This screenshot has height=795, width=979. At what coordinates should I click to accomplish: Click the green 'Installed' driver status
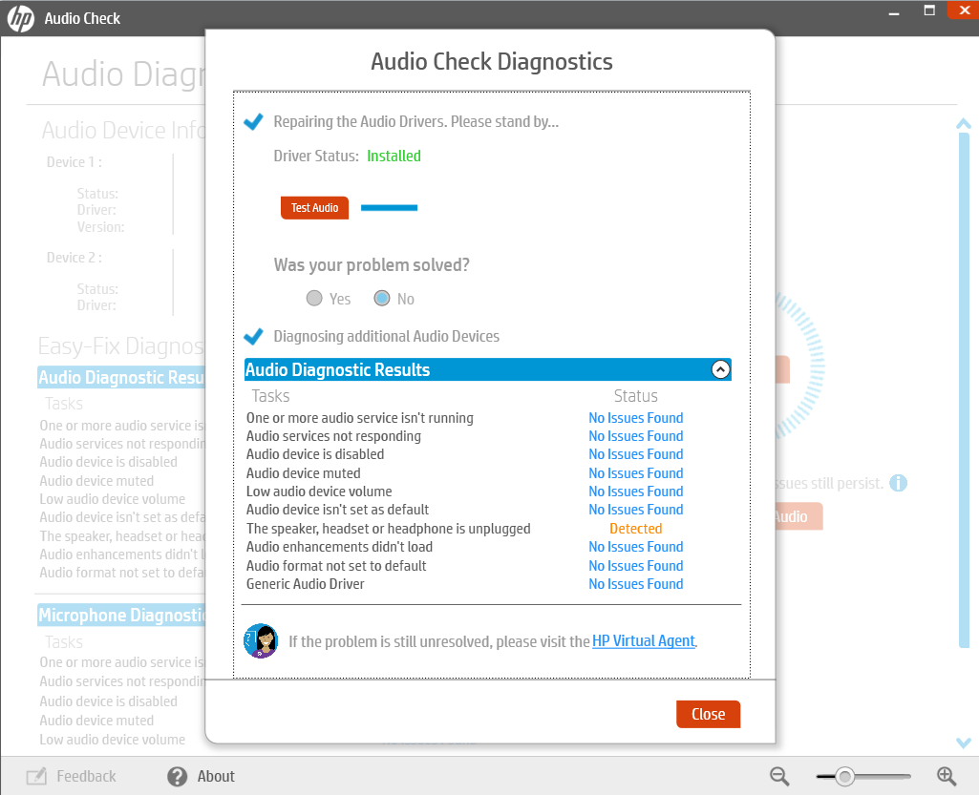pos(394,156)
